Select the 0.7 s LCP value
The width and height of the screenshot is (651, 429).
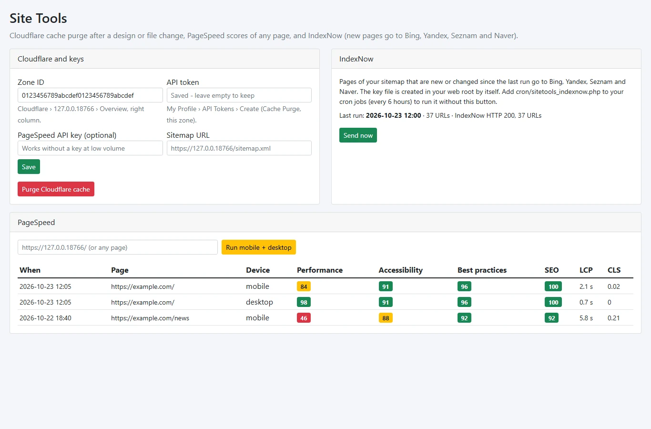pos(586,302)
